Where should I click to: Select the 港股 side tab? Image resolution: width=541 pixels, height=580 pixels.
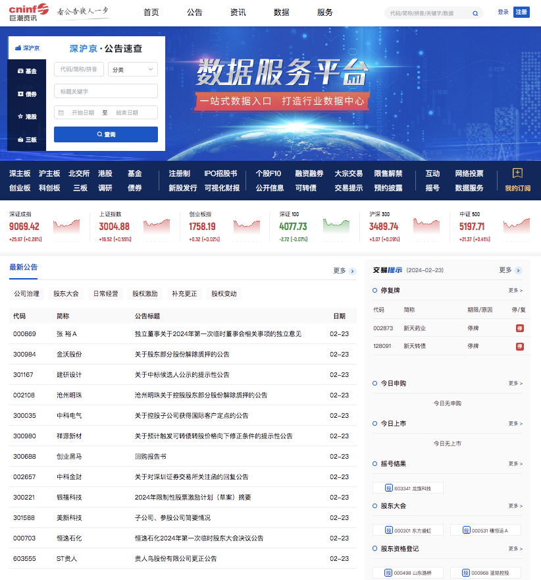(x=27, y=117)
